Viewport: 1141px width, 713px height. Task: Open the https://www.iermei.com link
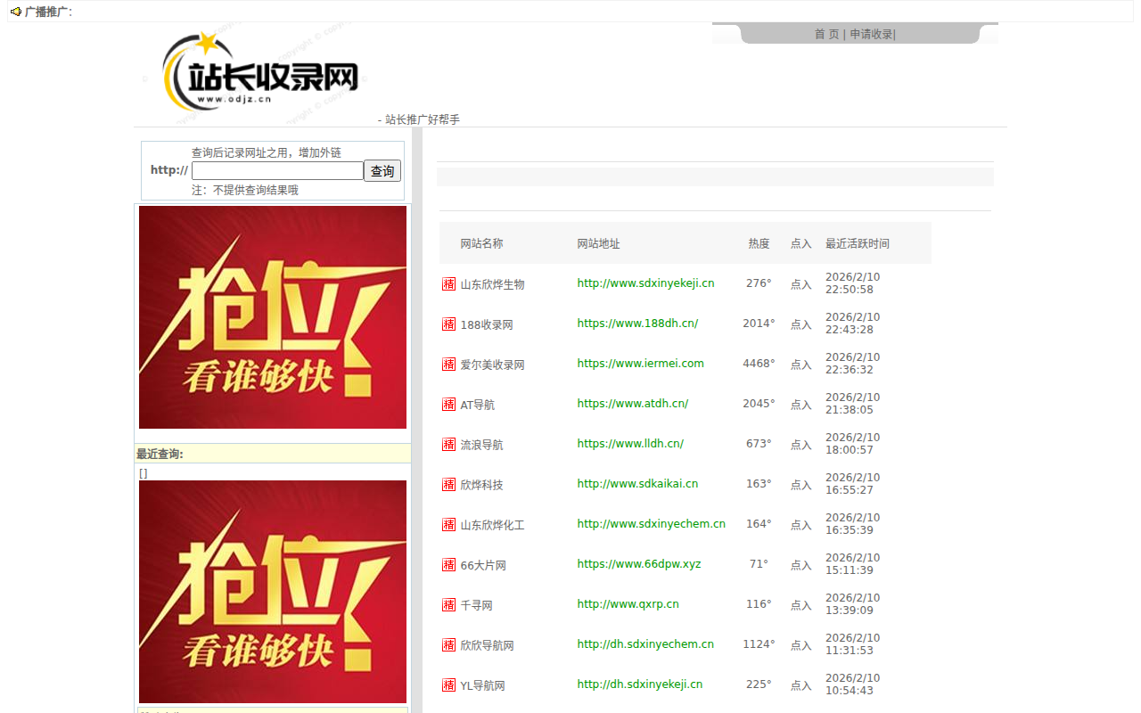(640, 363)
